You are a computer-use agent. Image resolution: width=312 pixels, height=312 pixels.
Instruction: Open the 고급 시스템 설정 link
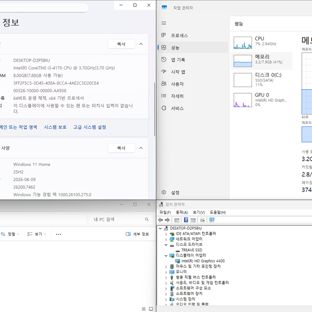90,127
